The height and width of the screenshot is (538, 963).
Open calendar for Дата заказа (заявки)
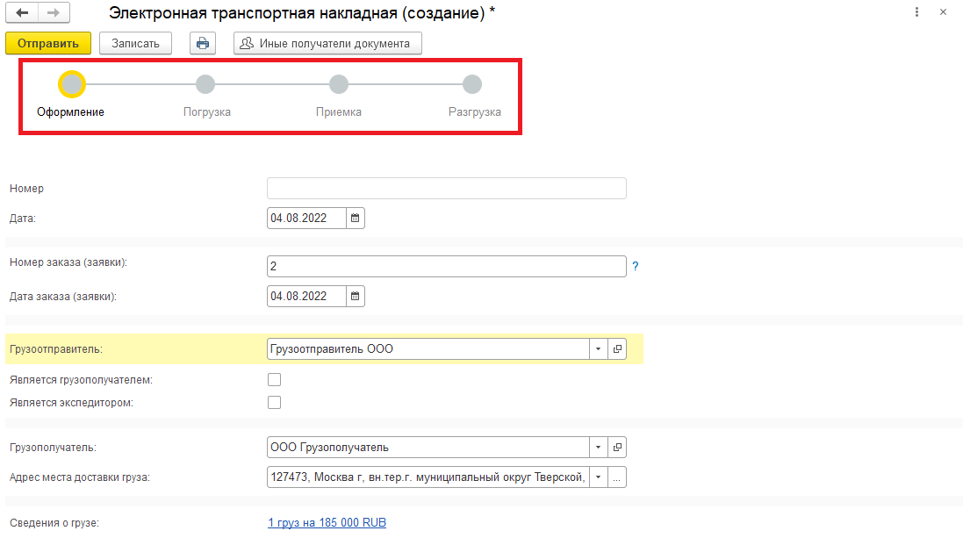tap(355, 296)
